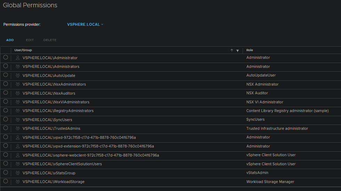Image resolution: width=341 pixels, height=191 pixels.
Task: Open the User/Group column filter icon
Action: tap(237, 50)
